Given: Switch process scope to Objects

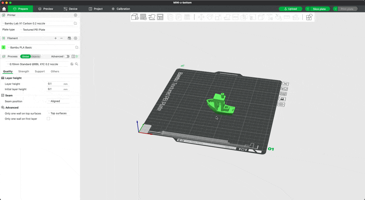Looking at the screenshot, I should tap(35, 56).
